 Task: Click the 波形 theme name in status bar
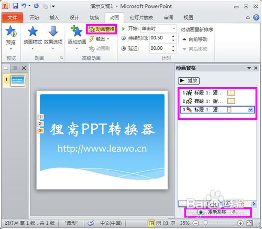click(x=71, y=223)
